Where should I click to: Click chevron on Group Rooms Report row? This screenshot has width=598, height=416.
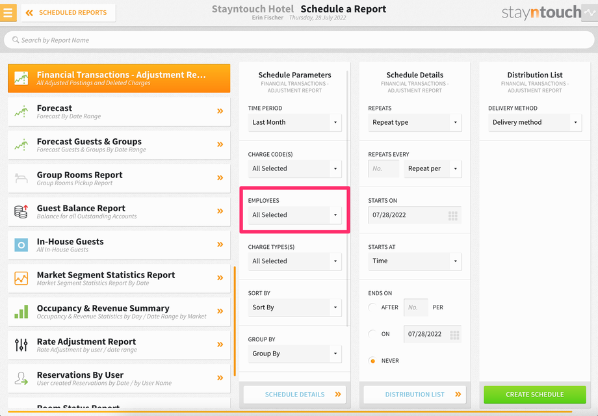click(220, 177)
